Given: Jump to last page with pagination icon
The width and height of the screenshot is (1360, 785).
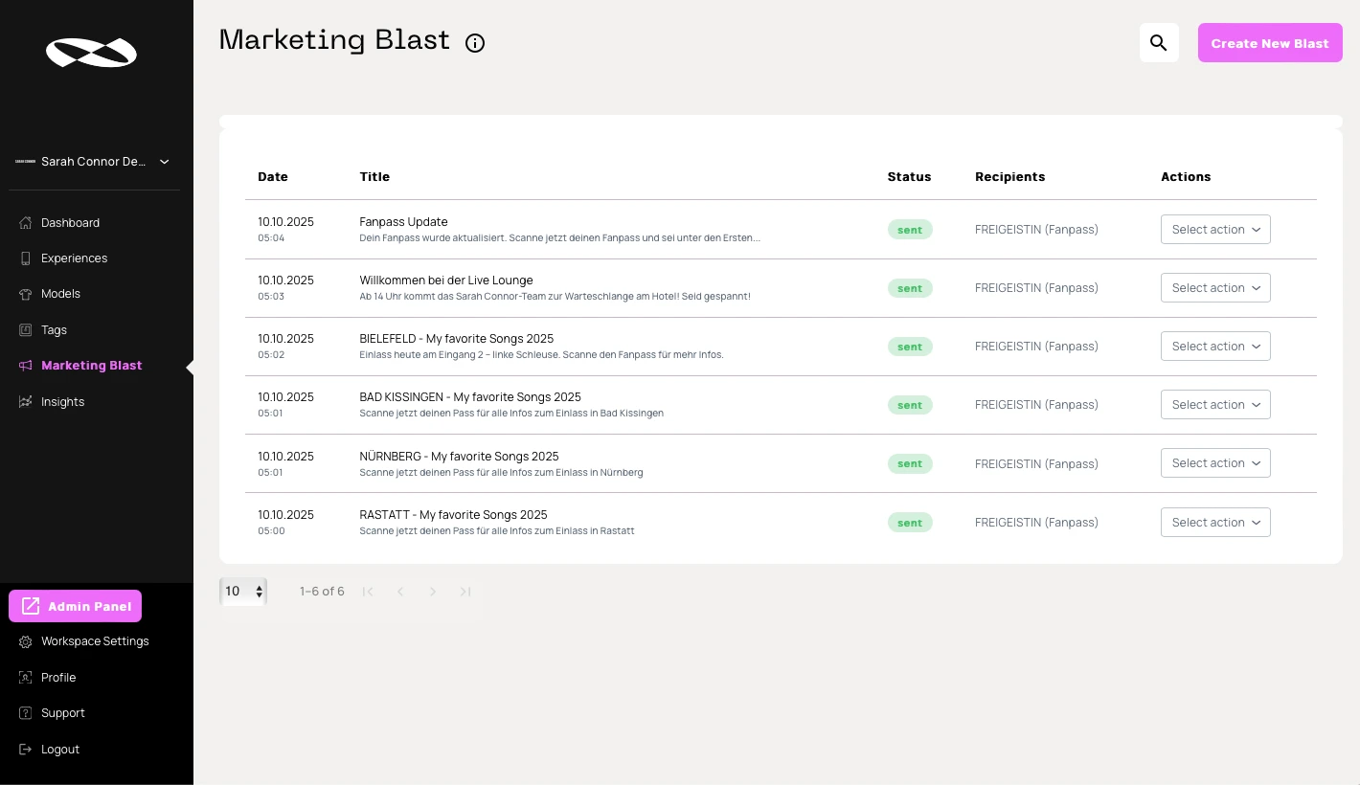Looking at the screenshot, I should 465,592.
